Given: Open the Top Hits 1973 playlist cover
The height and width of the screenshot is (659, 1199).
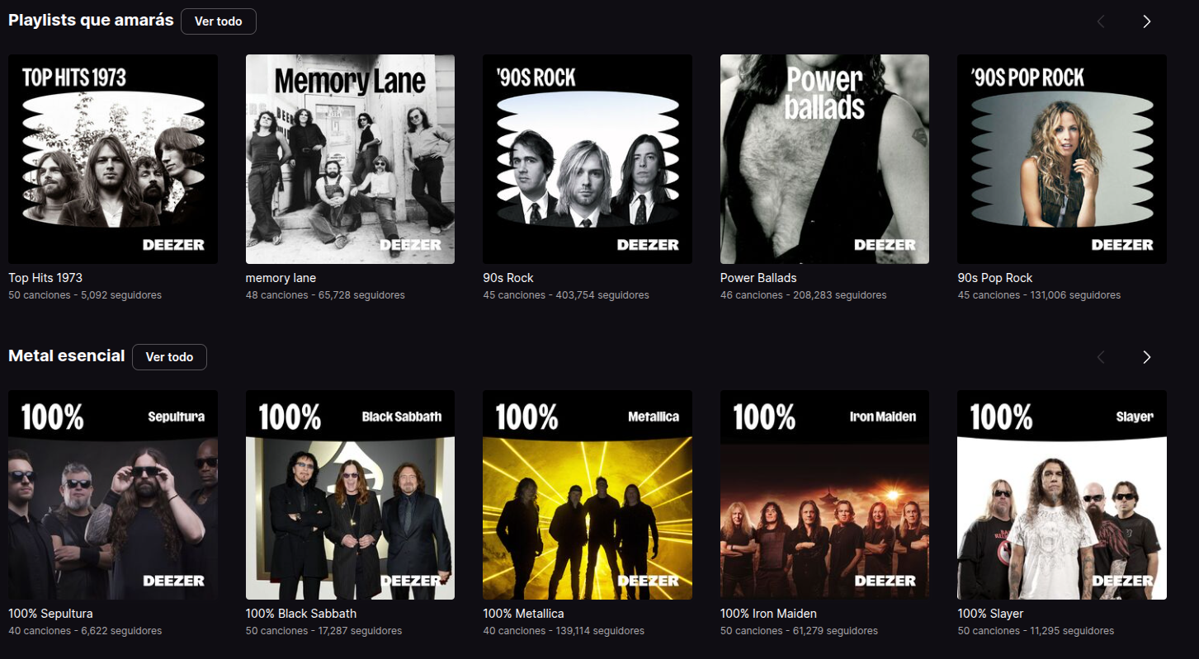Looking at the screenshot, I should pos(113,159).
